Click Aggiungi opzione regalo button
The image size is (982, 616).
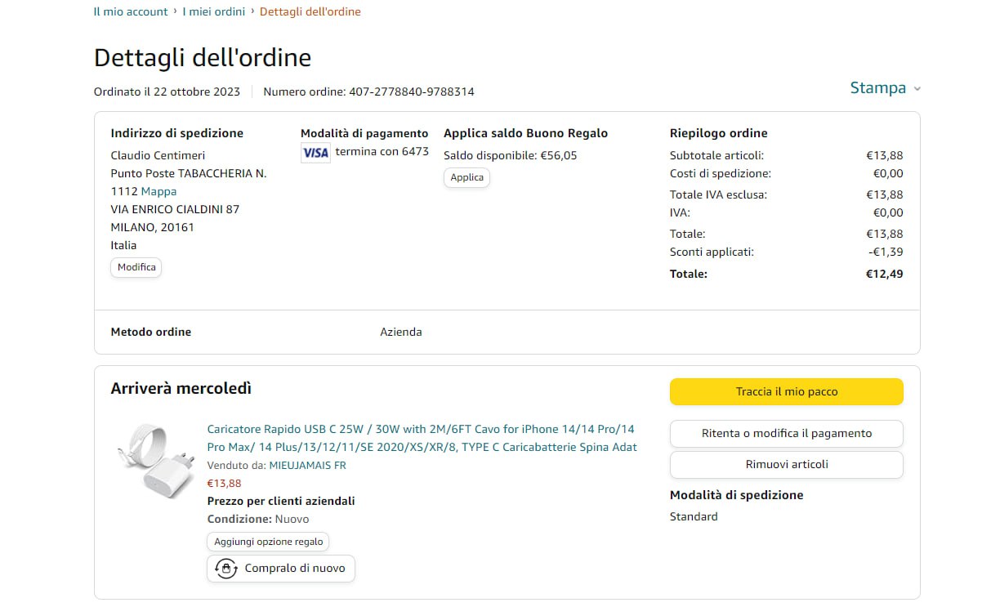[x=268, y=542]
